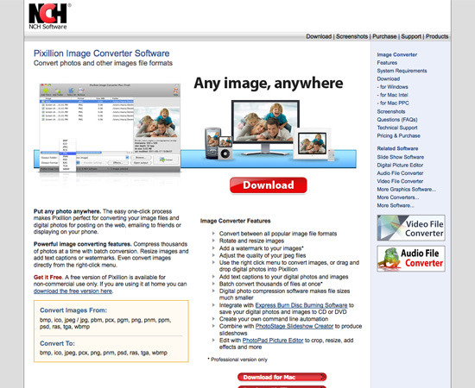The image size is (475, 388).
Task: Open the sidebar Download link
Action: click(x=389, y=79)
